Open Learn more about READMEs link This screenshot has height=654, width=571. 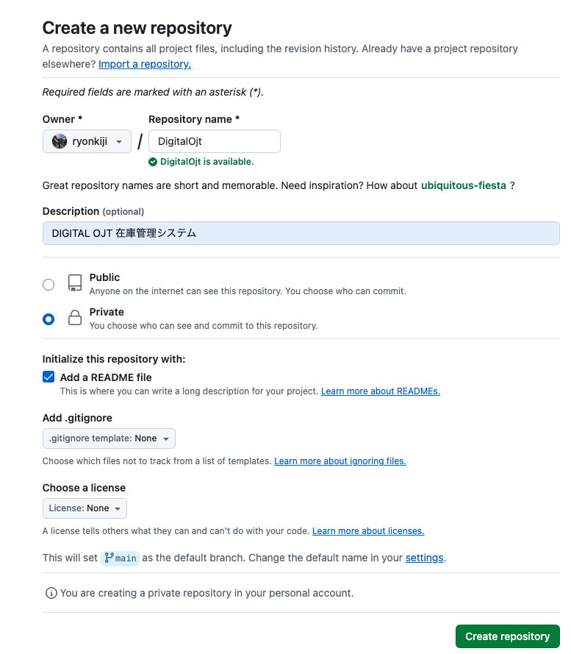point(381,391)
